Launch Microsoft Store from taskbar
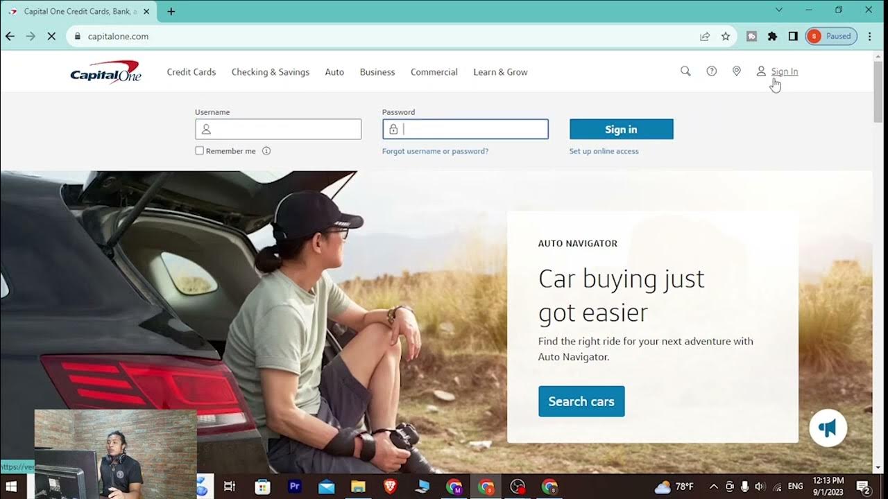Screen dimensions: 888x499 [x=262, y=487]
